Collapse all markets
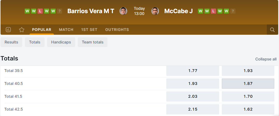The width and height of the screenshot is (279, 116). (x=266, y=59)
